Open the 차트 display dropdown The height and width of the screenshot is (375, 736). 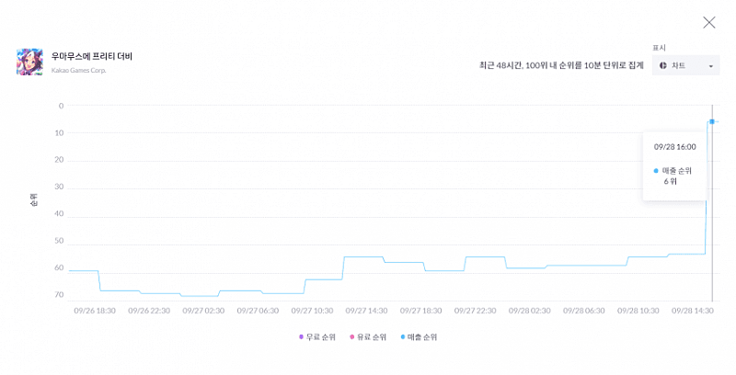[685, 65]
